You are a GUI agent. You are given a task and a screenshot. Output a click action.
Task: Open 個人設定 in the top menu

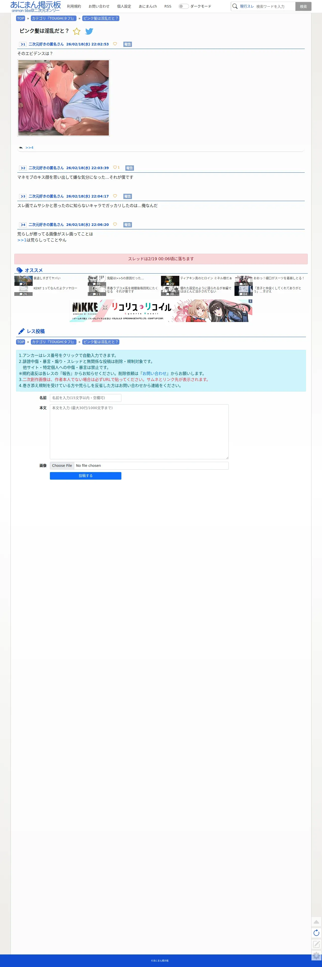click(x=124, y=6)
